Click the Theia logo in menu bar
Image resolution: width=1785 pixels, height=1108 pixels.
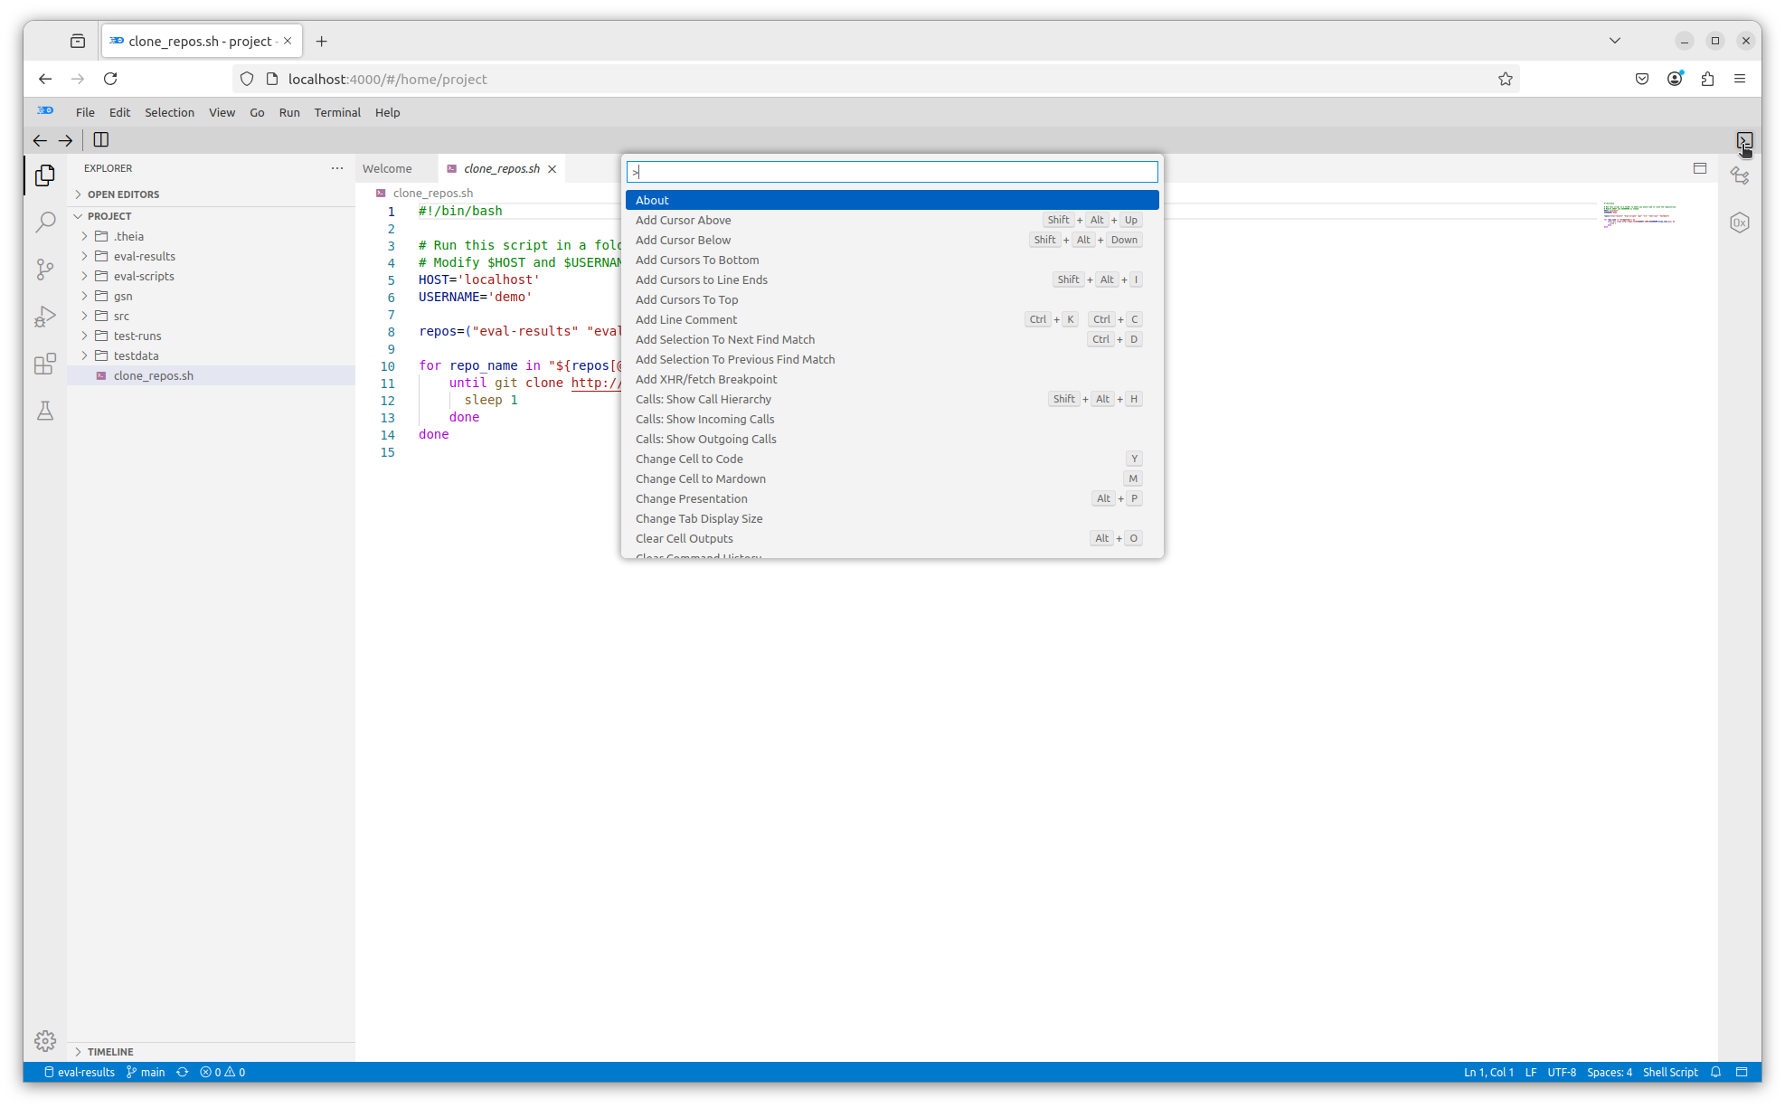click(x=45, y=111)
